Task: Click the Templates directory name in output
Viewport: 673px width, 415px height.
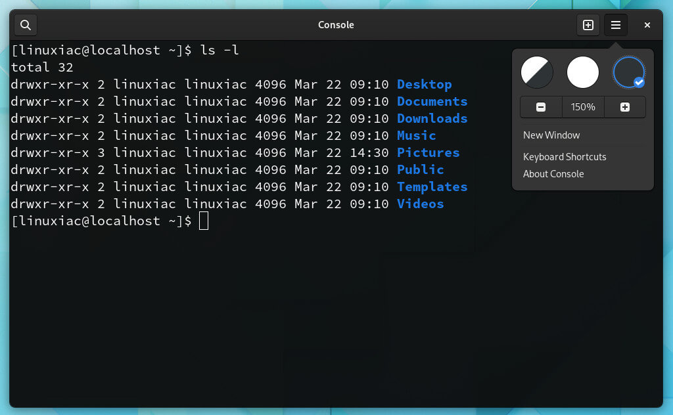Action: tap(432, 187)
